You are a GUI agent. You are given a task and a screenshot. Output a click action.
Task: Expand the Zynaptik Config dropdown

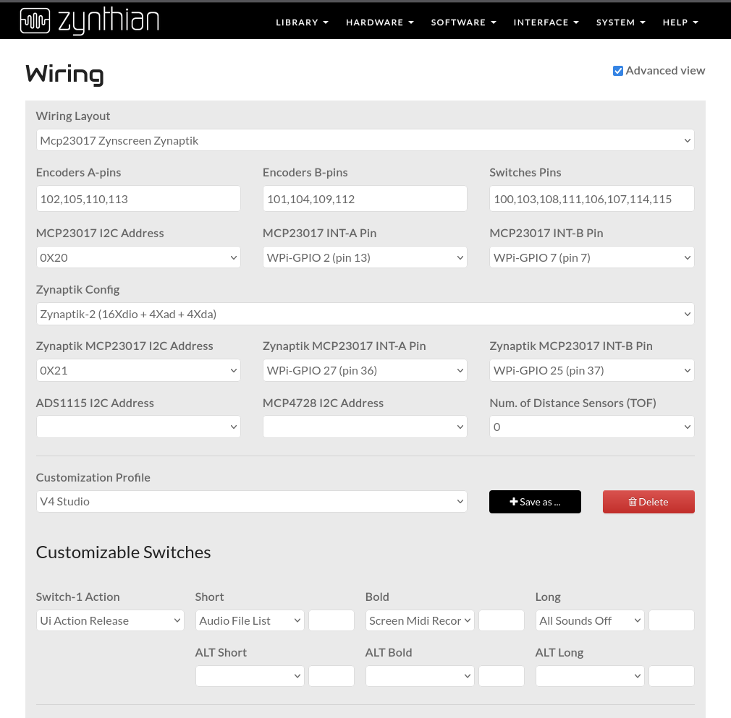(365, 314)
